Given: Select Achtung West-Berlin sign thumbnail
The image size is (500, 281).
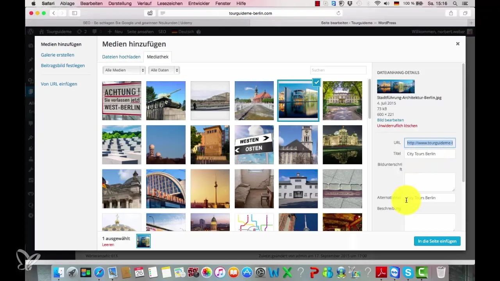Looking at the screenshot, I should [121, 101].
